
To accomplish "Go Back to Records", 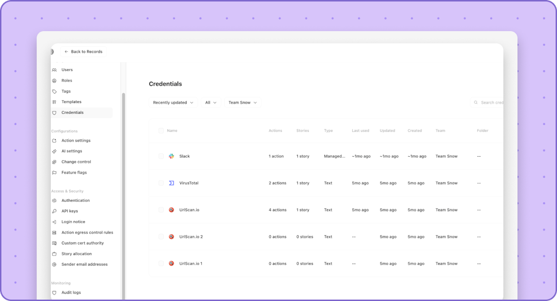I will click(84, 52).
